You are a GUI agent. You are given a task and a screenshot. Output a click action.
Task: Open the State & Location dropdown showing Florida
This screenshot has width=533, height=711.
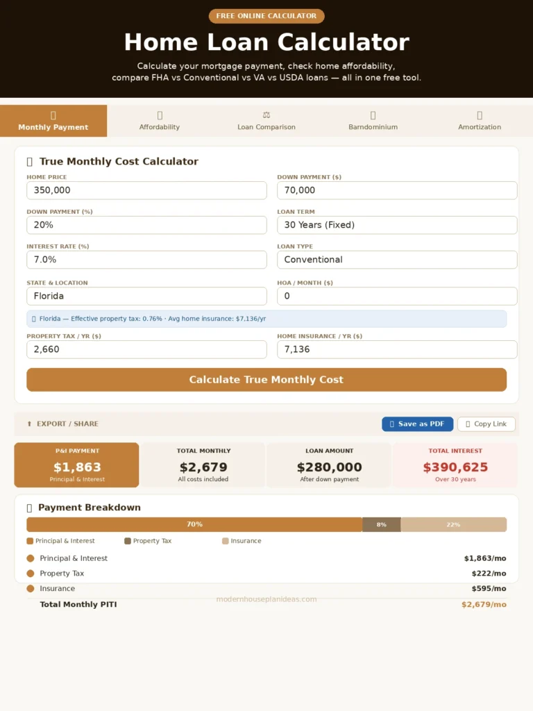click(147, 296)
